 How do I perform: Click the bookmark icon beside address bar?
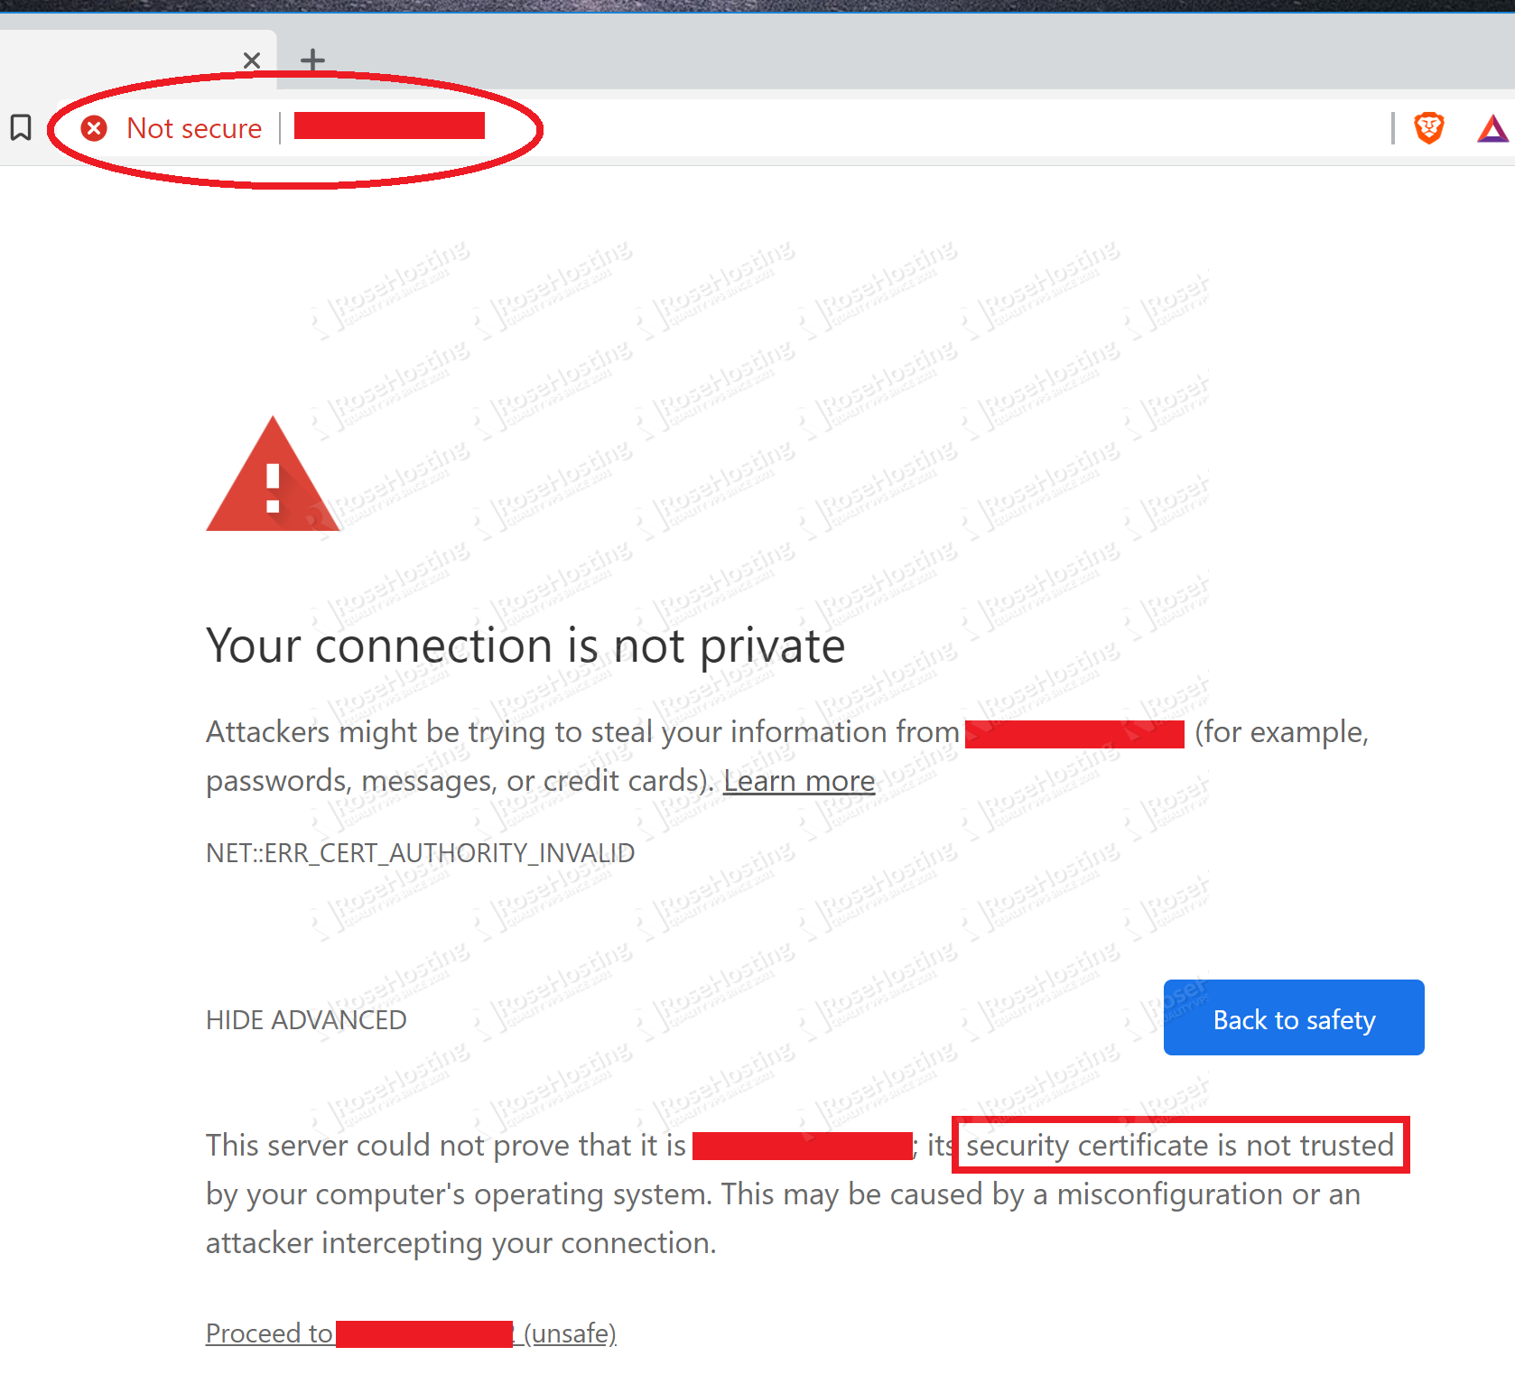click(21, 127)
